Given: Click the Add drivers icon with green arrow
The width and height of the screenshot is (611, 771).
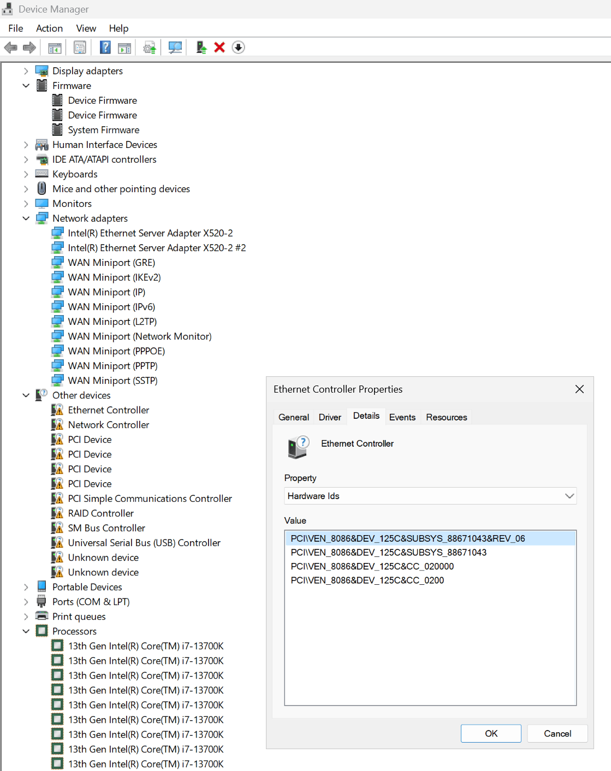Looking at the screenshot, I should tap(201, 48).
